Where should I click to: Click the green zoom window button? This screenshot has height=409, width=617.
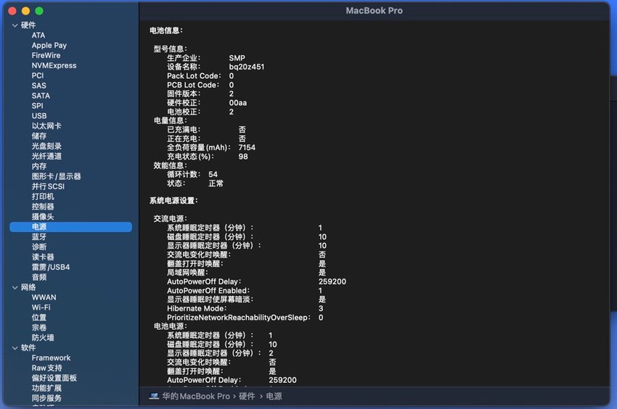39,11
